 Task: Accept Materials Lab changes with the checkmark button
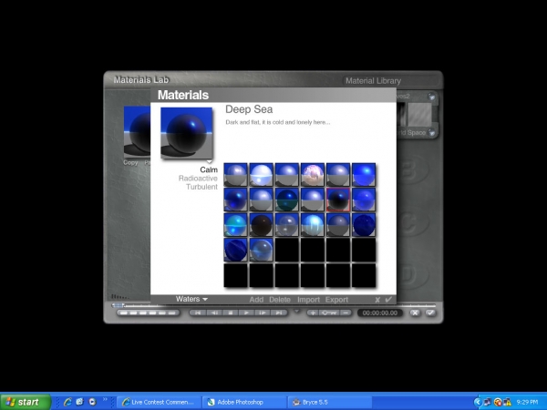tap(430, 313)
